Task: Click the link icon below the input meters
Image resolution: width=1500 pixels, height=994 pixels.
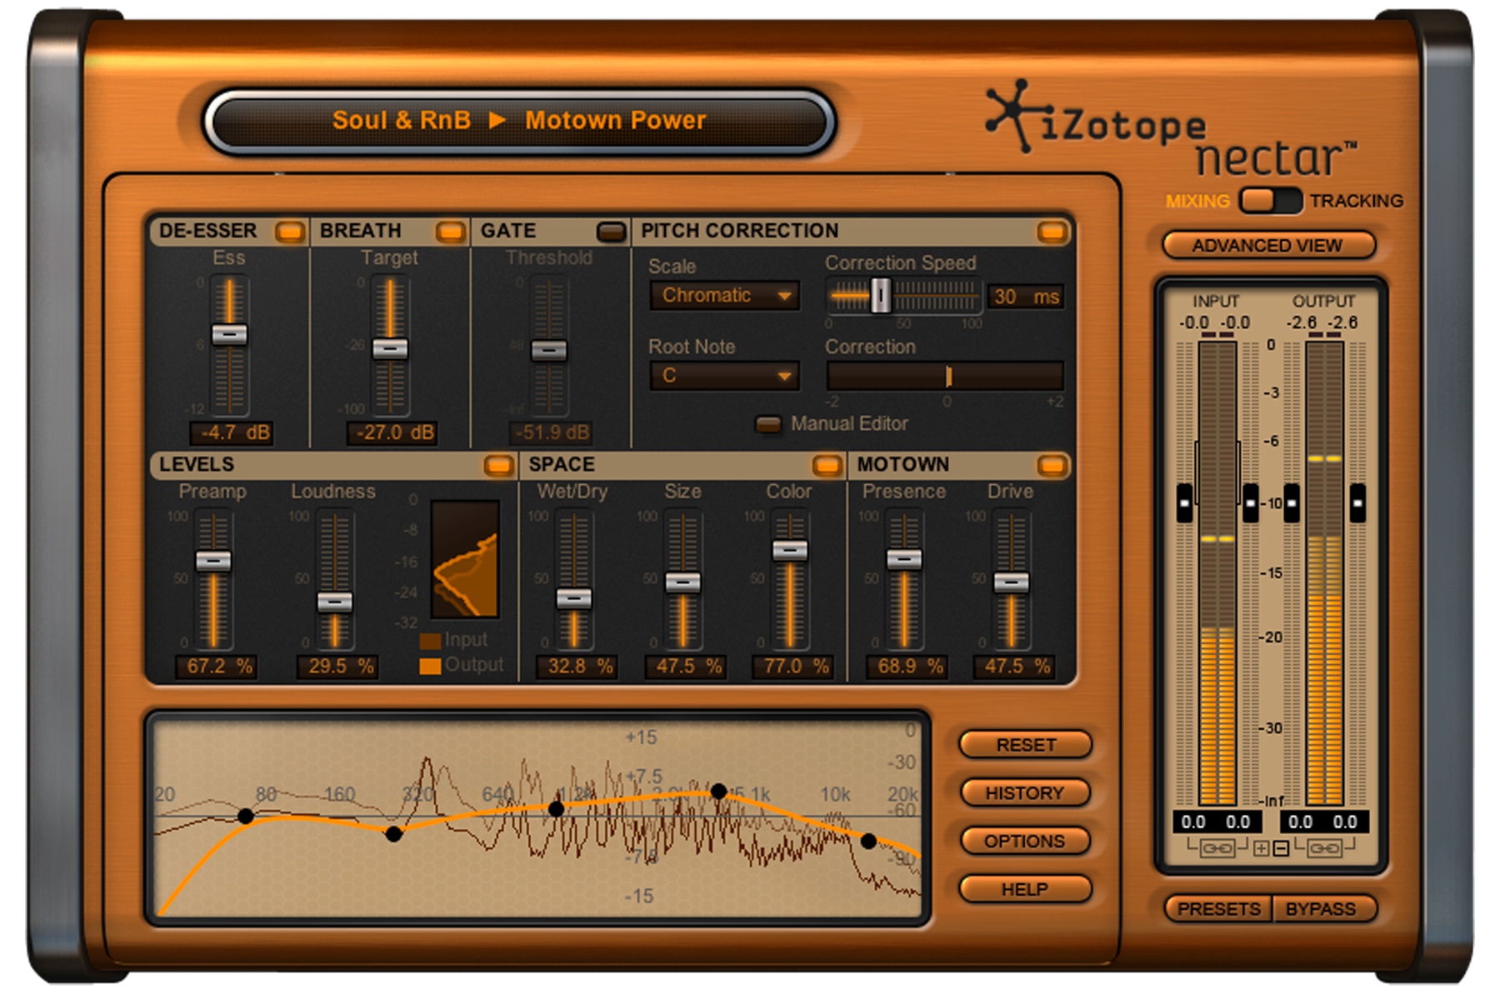Action: pyautogui.click(x=1217, y=848)
